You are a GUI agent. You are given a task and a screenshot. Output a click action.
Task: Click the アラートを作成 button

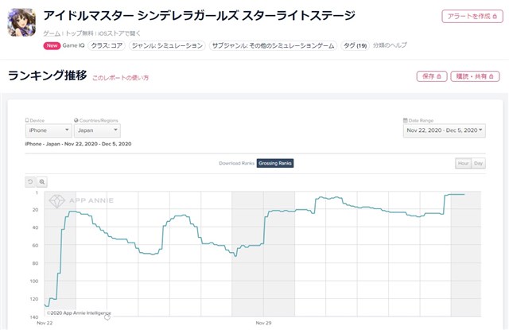pyautogui.click(x=472, y=16)
